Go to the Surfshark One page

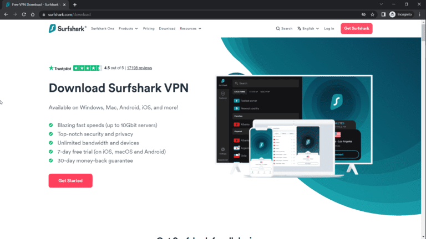tap(103, 28)
